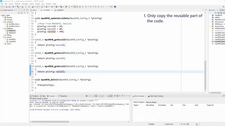Screen dimensions: 225x126
Task: Expand the Binaries node
Action: [4, 17]
